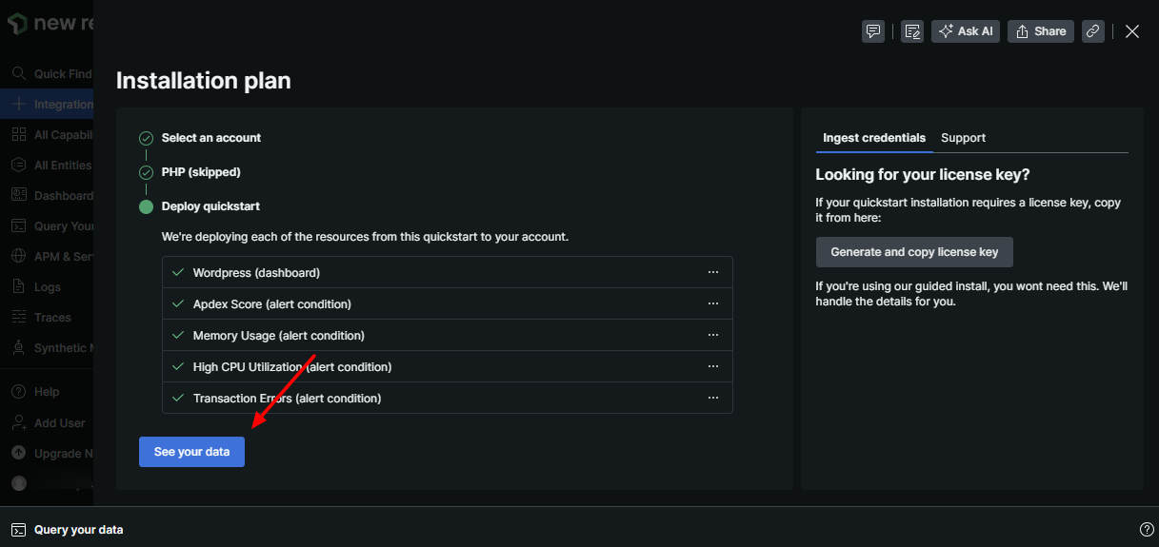Click the PHP (skipped) checkmark icon

click(146, 172)
